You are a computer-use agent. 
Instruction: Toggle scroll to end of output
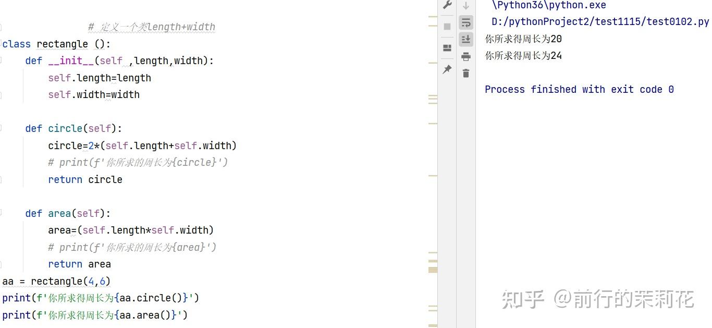pyautogui.click(x=466, y=39)
